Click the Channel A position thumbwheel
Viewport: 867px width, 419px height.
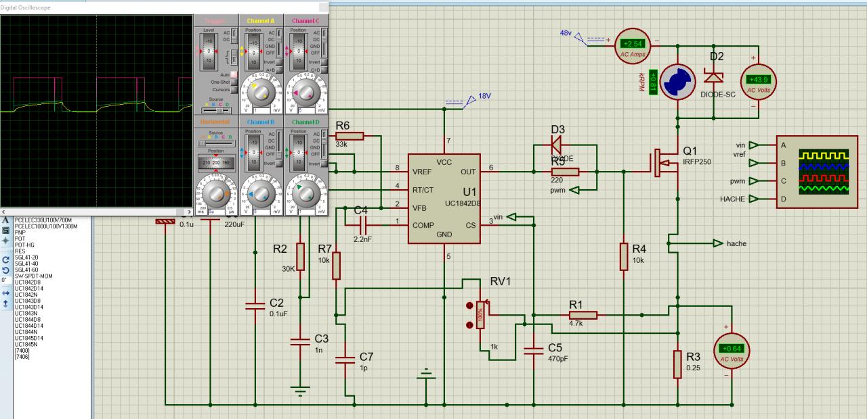pos(253,51)
